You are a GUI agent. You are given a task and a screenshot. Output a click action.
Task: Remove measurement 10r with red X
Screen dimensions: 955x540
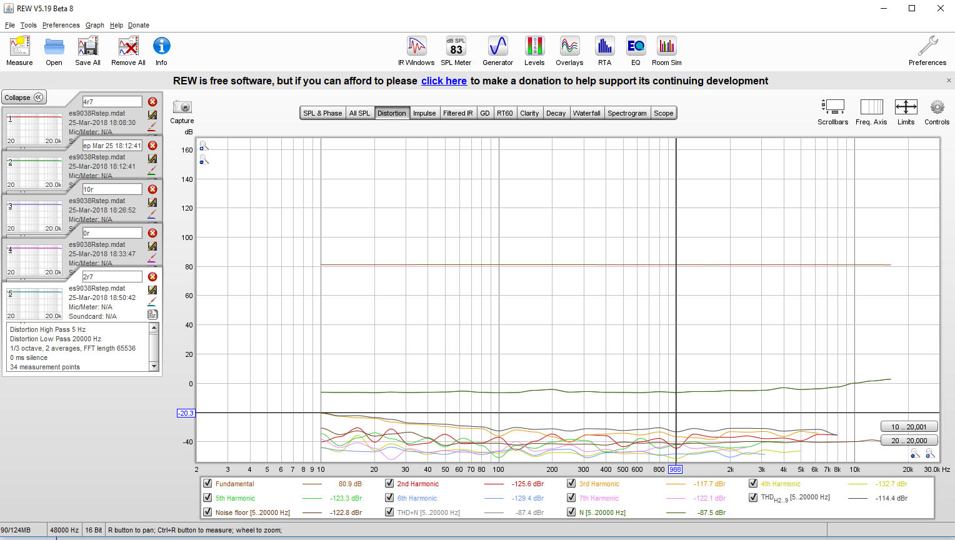152,189
